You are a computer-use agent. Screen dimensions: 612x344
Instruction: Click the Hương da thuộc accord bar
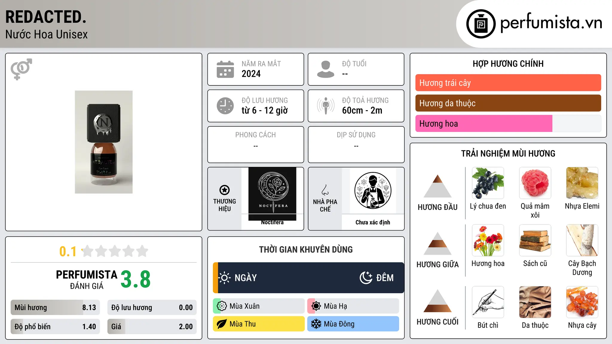(x=508, y=103)
